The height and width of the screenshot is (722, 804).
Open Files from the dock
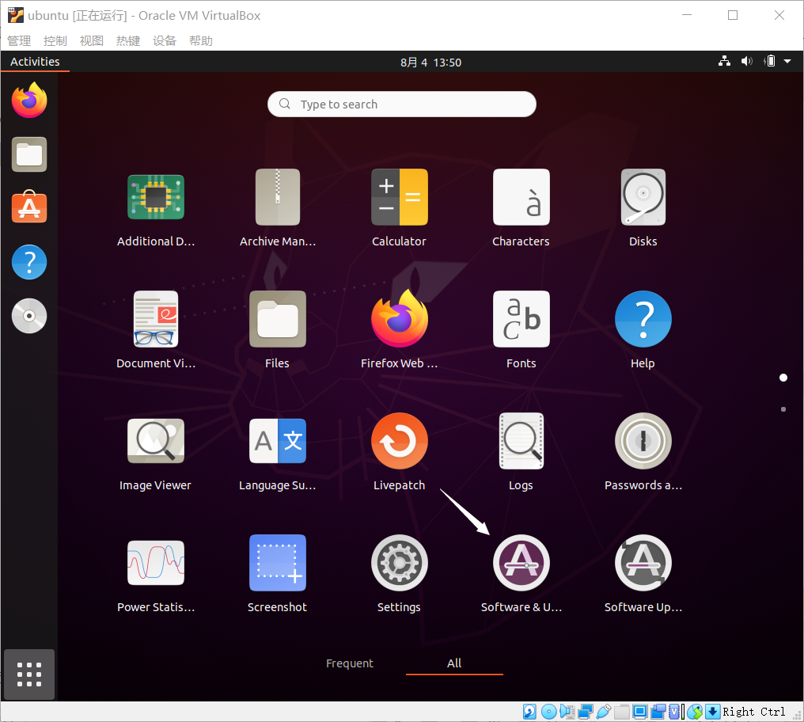(29, 154)
